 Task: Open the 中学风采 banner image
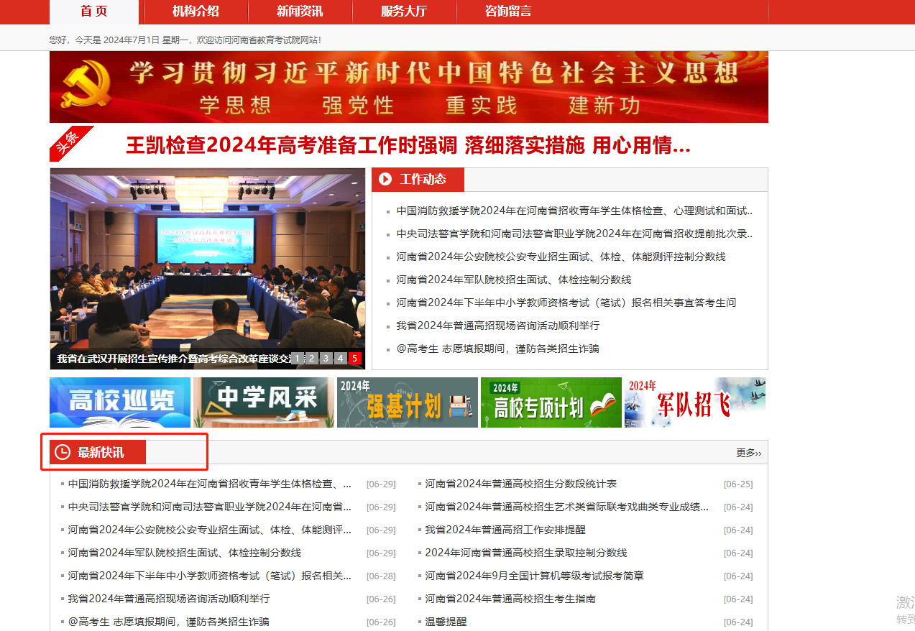[264, 402]
